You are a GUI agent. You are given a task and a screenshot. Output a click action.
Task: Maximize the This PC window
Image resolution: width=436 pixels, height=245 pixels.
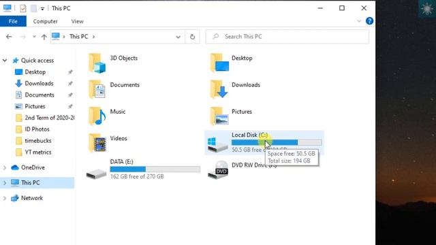pos(342,8)
